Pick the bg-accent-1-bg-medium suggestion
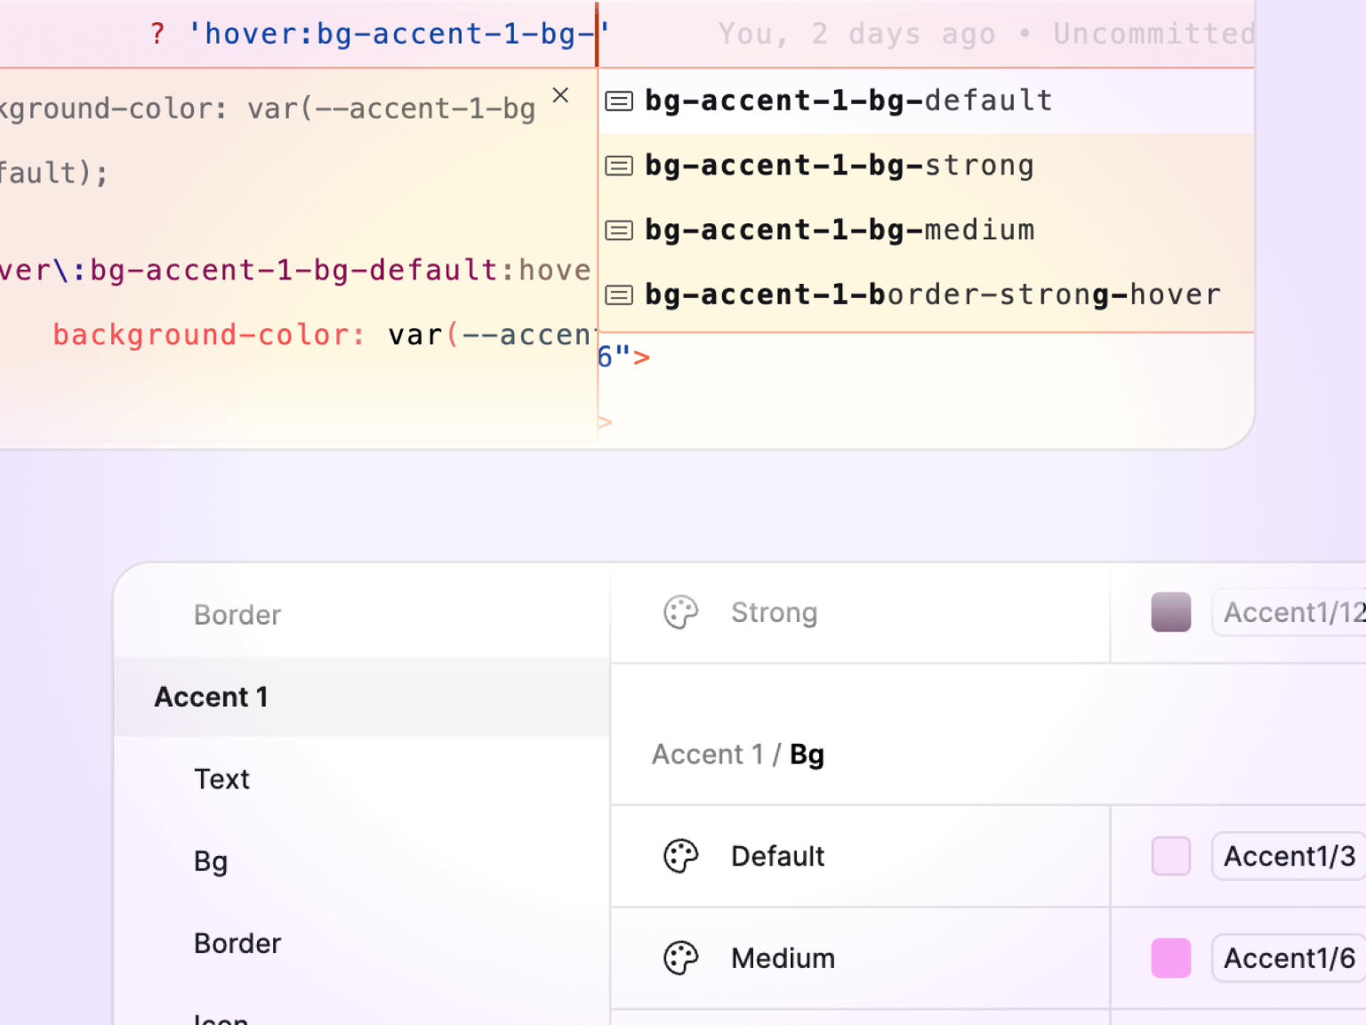 click(926, 230)
